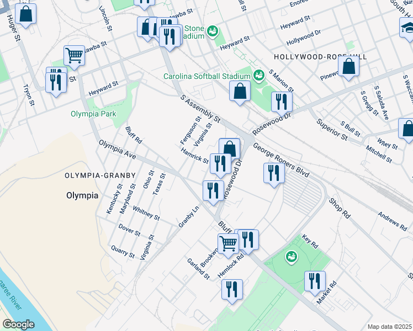Click the Olympia Park label
Image resolution: width=413 pixels, height=331 pixels.
tap(93, 114)
